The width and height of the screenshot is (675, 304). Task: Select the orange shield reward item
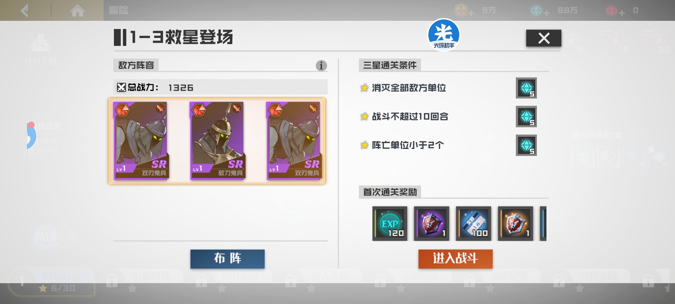(x=515, y=223)
